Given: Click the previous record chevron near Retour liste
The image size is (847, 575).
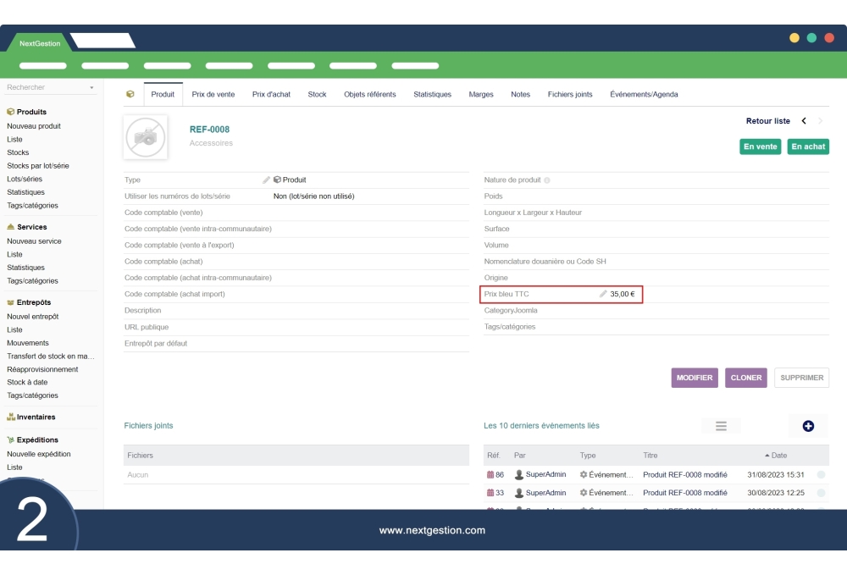Looking at the screenshot, I should [802, 121].
